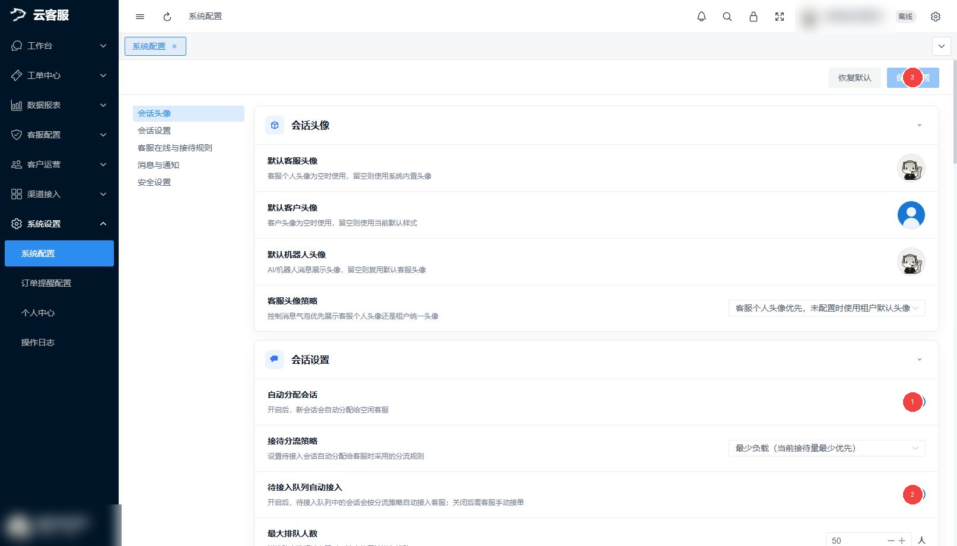Click the refresh icon in the top bar
Image resolution: width=957 pixels, height=546 pixels.
coord(167,17)
